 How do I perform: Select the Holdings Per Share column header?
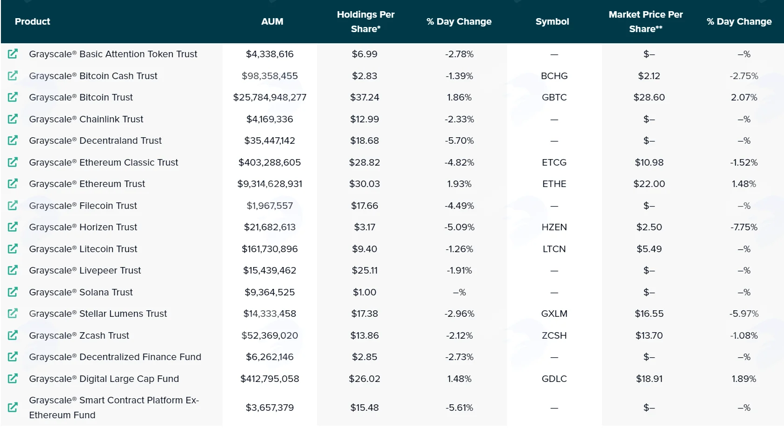[365, 21]
